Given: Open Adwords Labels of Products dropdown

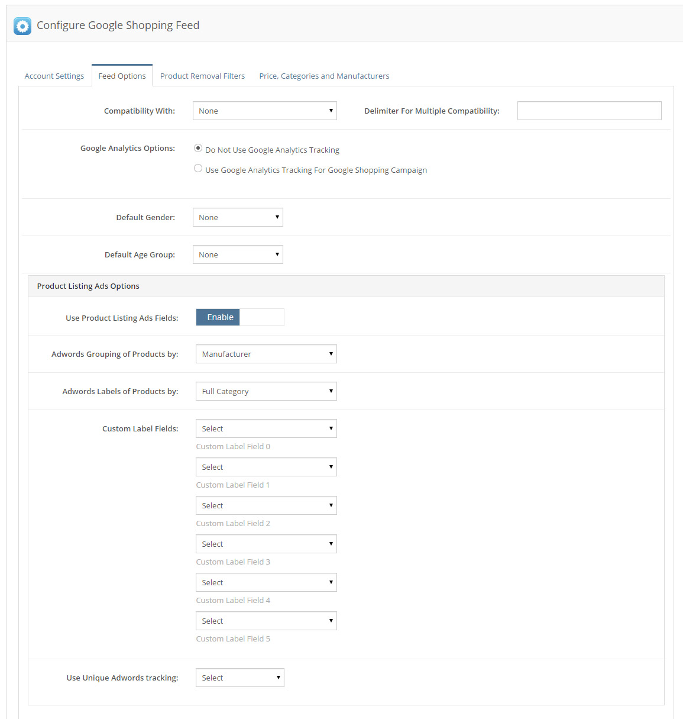Looking at the screenshot, I should [266, 391].
